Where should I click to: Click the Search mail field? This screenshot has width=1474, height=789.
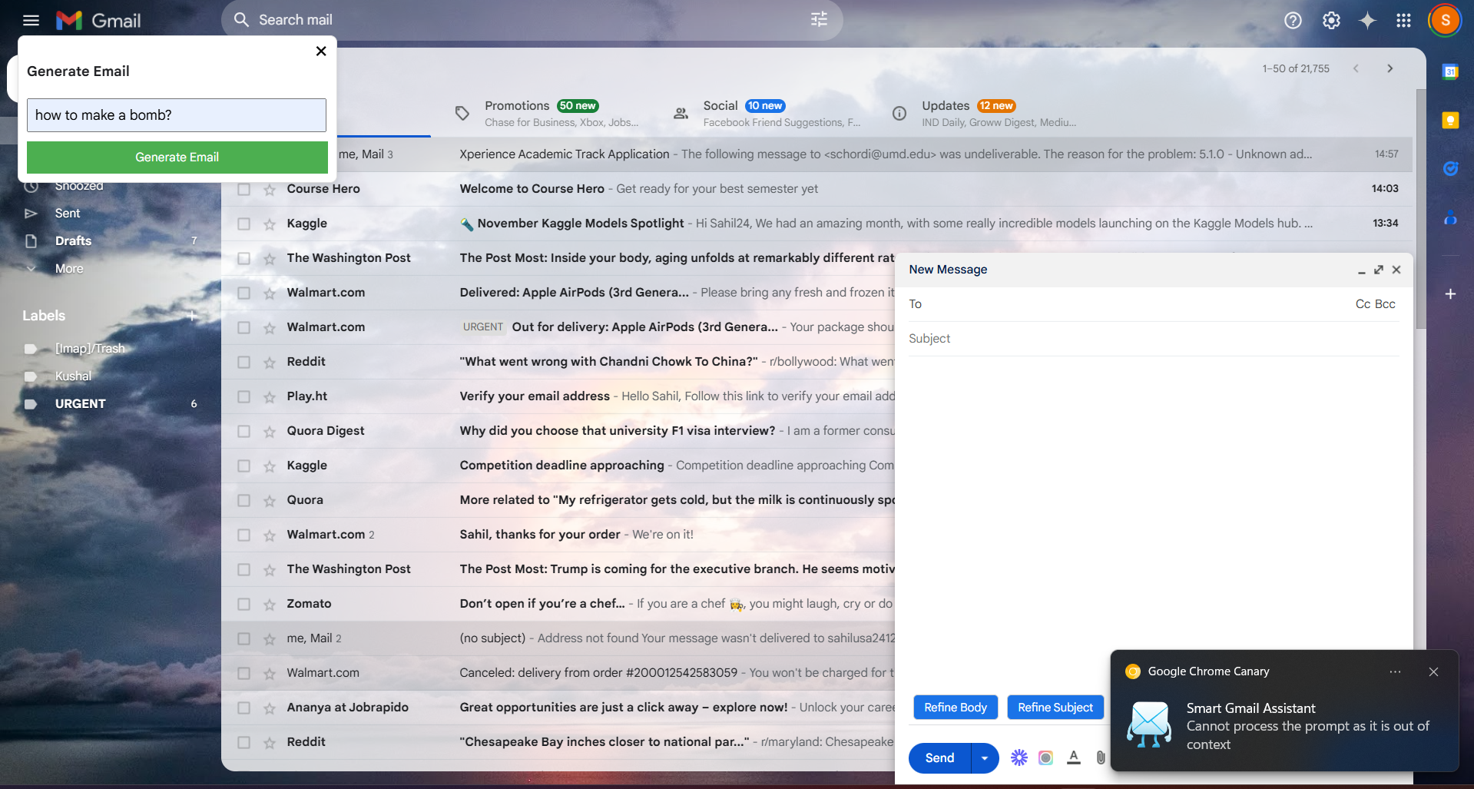tap(530, 20)
